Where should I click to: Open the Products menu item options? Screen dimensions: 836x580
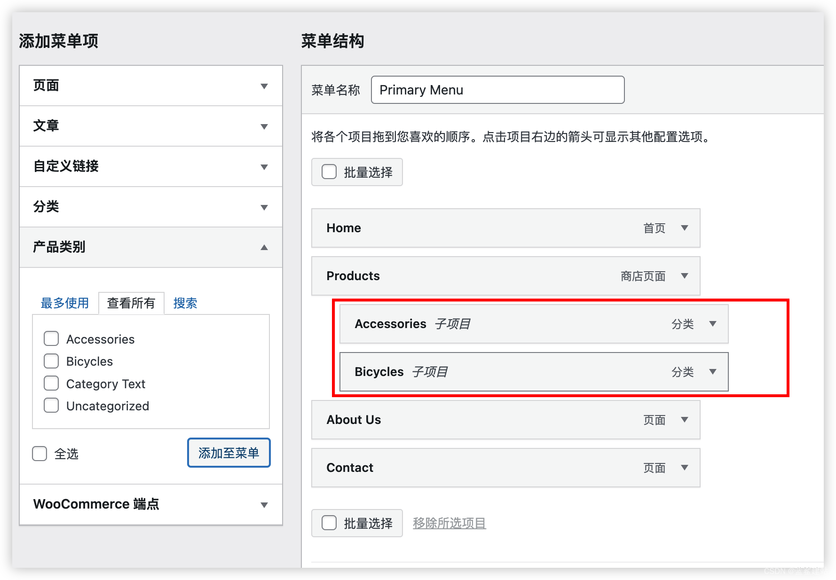click(684, 276)
